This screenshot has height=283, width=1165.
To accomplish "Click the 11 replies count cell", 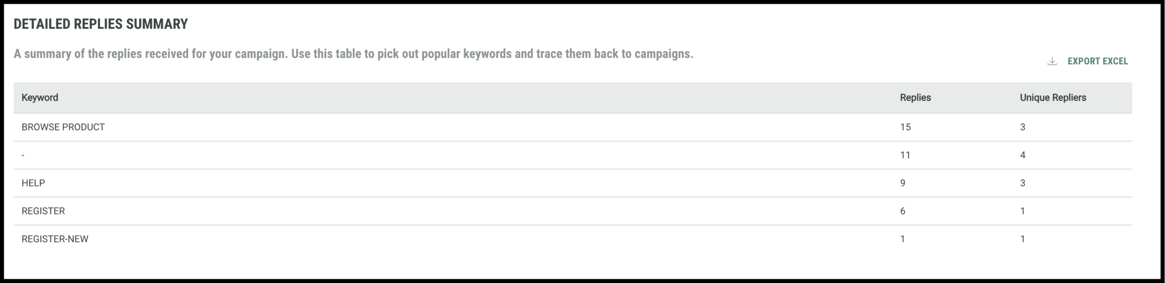I will [x=905, y=155].
